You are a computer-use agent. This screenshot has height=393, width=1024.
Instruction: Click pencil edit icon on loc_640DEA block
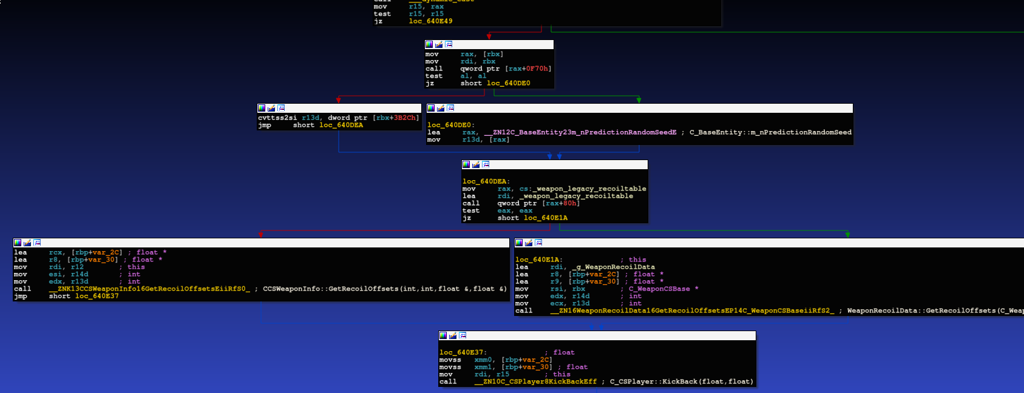pyautogui.click(x=476, y=164)
